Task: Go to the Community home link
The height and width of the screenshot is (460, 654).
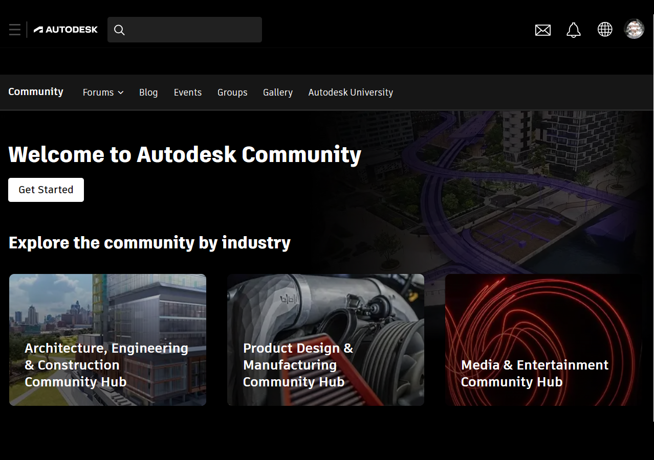Action: 36,92
